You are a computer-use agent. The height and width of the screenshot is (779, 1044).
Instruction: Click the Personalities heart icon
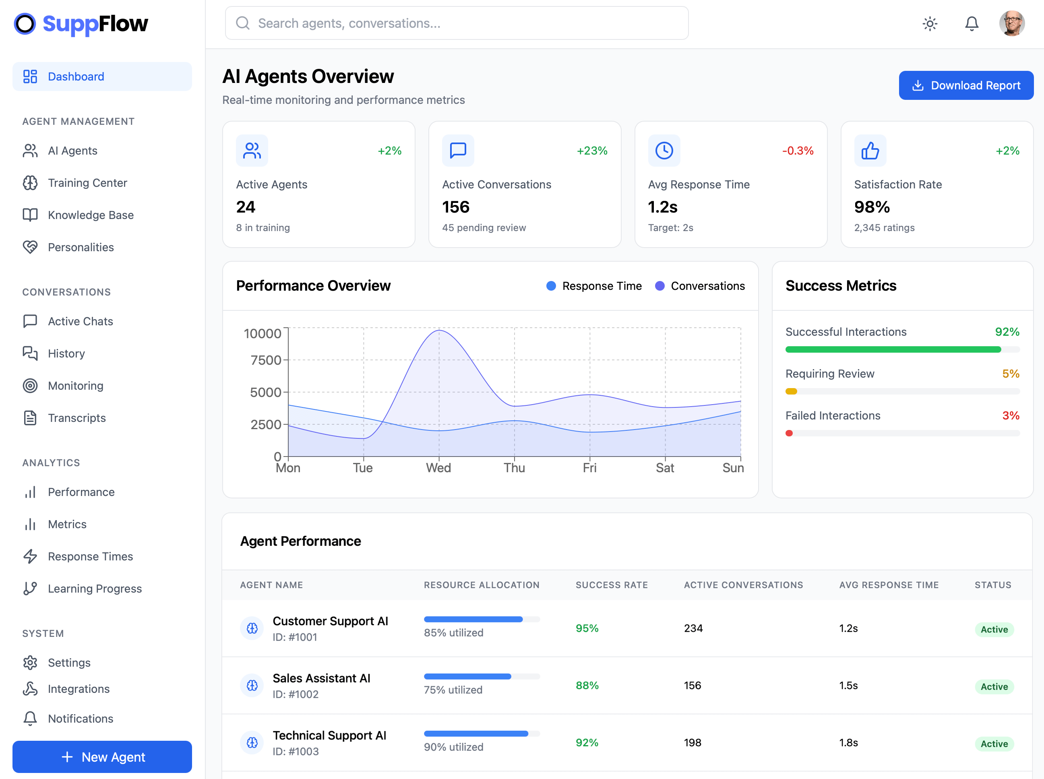tap(30, 247)
